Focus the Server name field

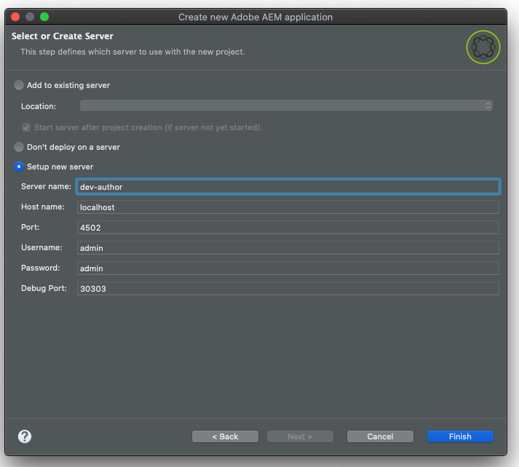coord(288,187)
